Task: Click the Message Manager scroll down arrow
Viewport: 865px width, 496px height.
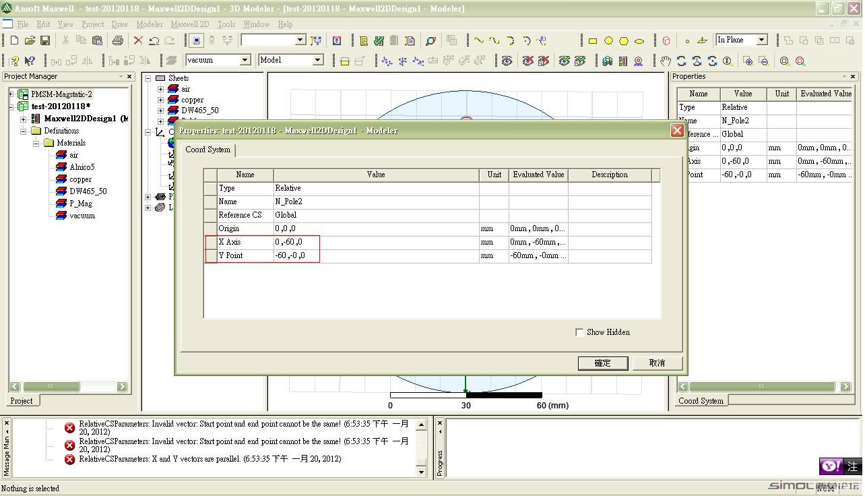Action: [422, 472]
